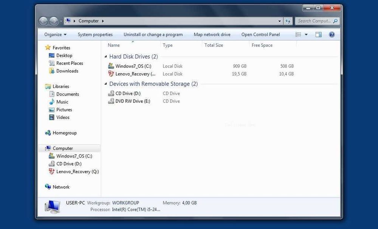This screenshot has width=378, height=229.
Task: Sort by the Type column header
Action: pyautogui.click(x=167, y=45)
